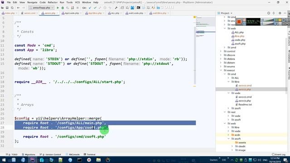290x163 pixels.
Task: Open the Navigate menu
Action: [x=32, y=2]
